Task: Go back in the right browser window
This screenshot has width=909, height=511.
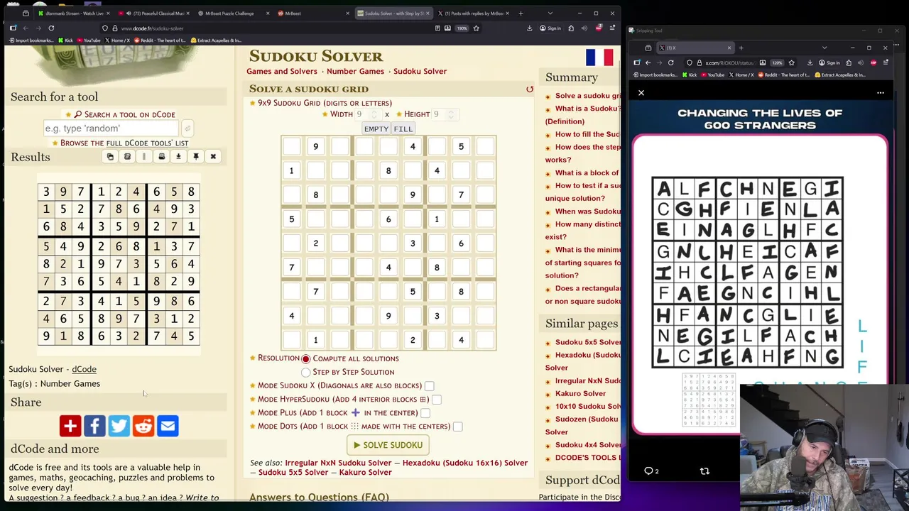Action: (648, 62)
